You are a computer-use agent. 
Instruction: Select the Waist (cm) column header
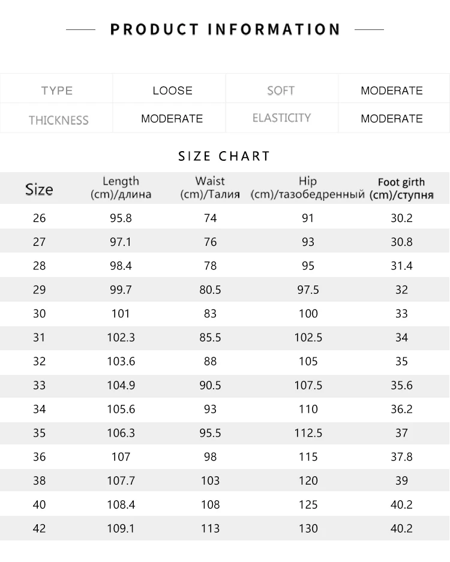(x=210, y=188)
